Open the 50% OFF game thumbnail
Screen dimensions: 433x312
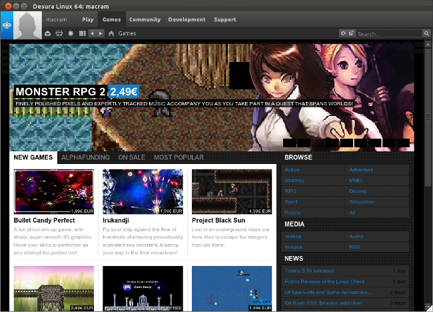click(x=232, y=289)
